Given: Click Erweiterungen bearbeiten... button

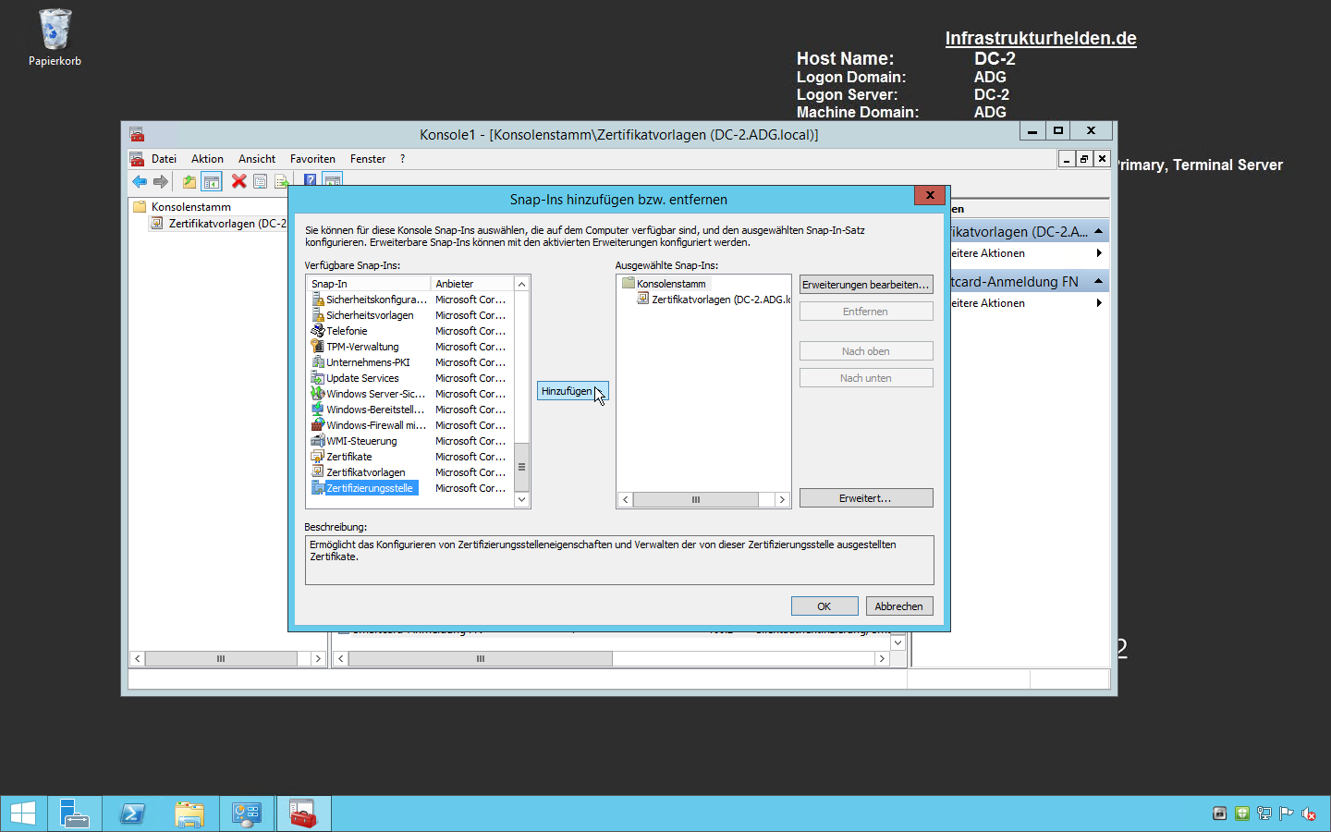Looking at the screenshot, I should coord(866,285).
